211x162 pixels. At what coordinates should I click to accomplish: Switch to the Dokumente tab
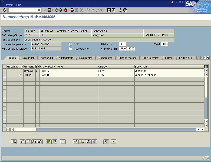point(86,58)
